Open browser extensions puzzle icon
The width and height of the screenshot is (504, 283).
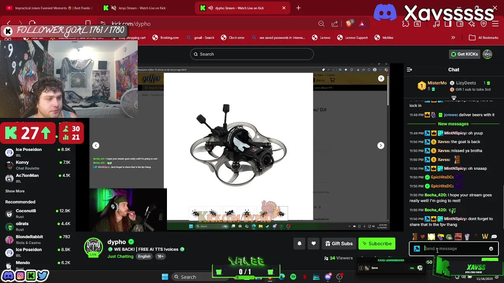click(406, 24)
